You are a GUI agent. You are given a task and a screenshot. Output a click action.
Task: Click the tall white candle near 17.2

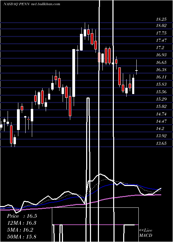(x=74, y=73)
